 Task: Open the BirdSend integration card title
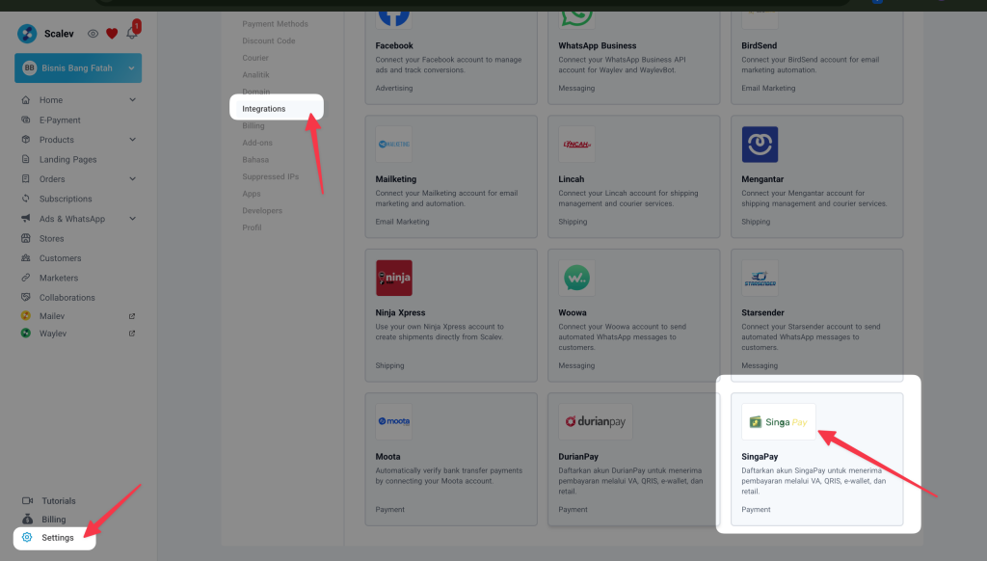(x=760, y=46)
